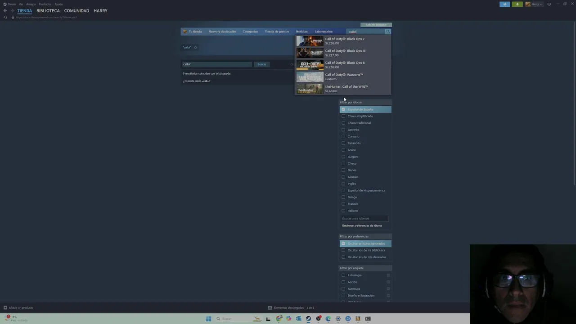Click the suggested "call" search link
The image size is (576, 324).
[x=205, y=81]
